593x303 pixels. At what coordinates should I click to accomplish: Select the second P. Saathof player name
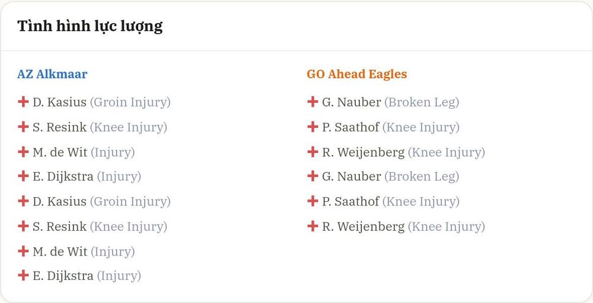pyautogui.click(x=350, y=201)
